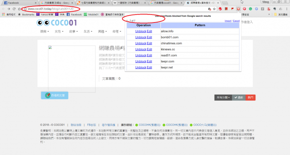This screenshot has width=290, height=155.
Task: Open the apps grid in bookmarks bar
Action: pos(3,14)
